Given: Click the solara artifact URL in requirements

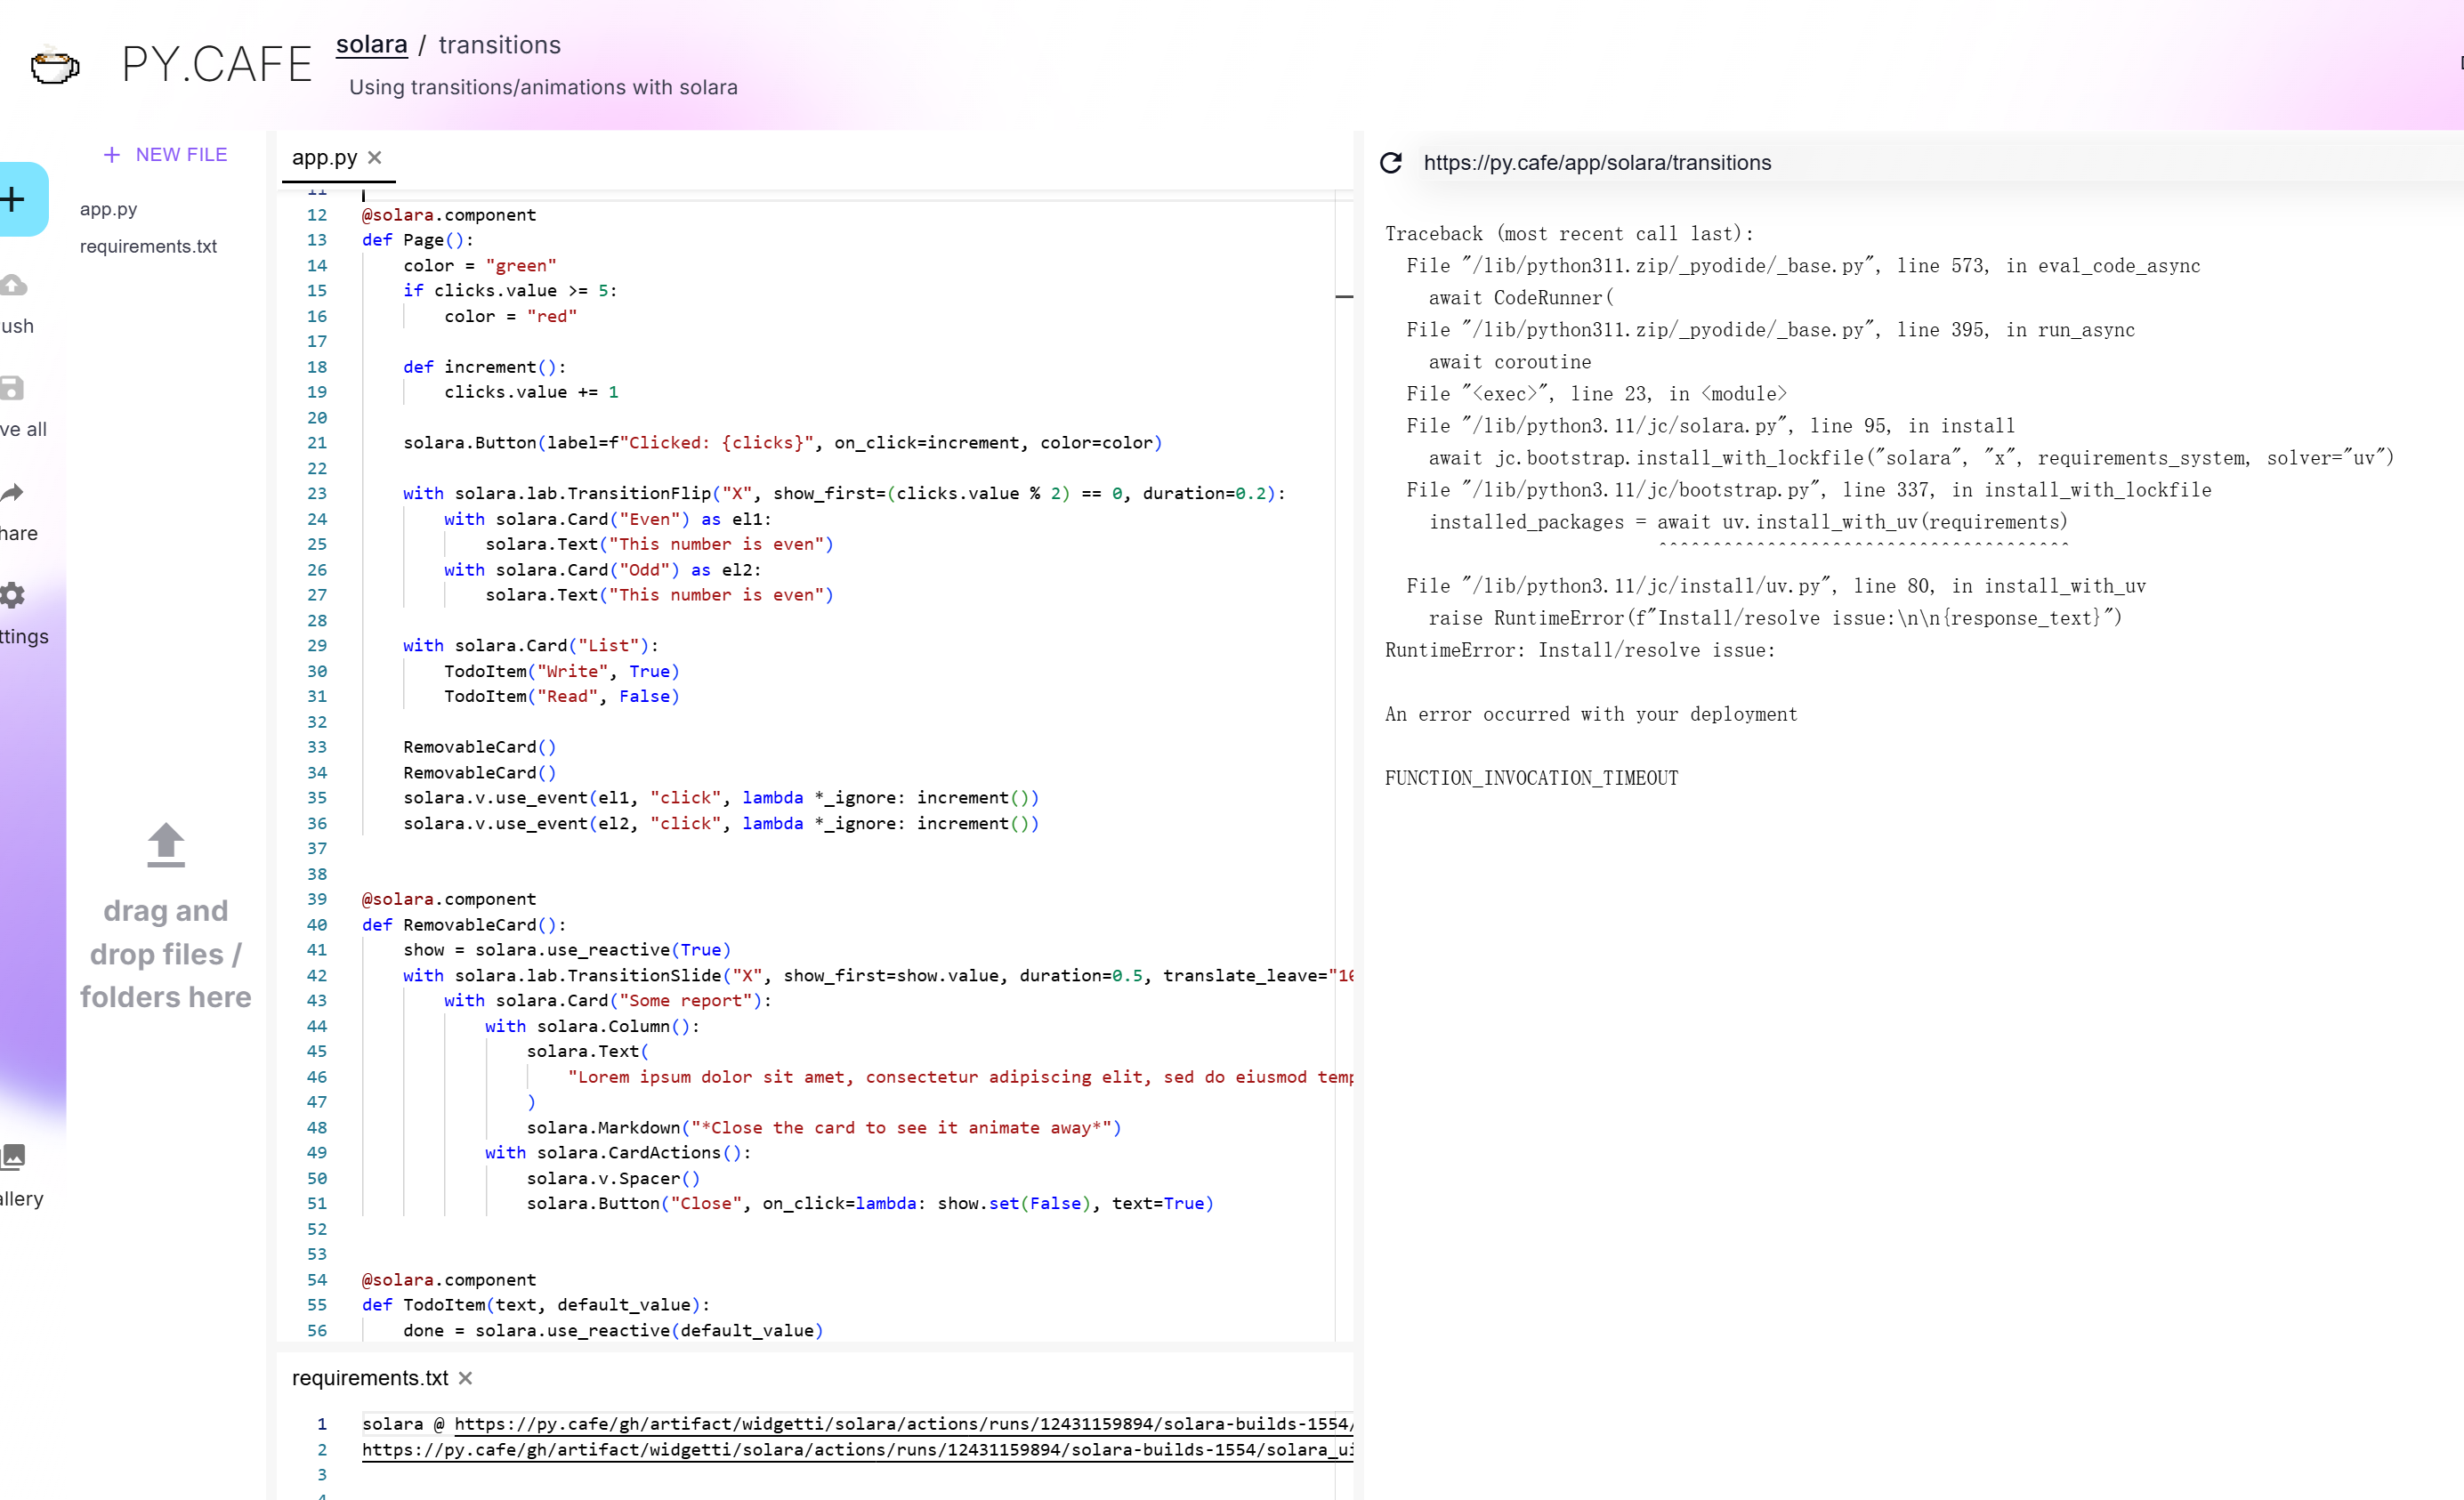Looking at the screenshot, I should point(900,1424).
